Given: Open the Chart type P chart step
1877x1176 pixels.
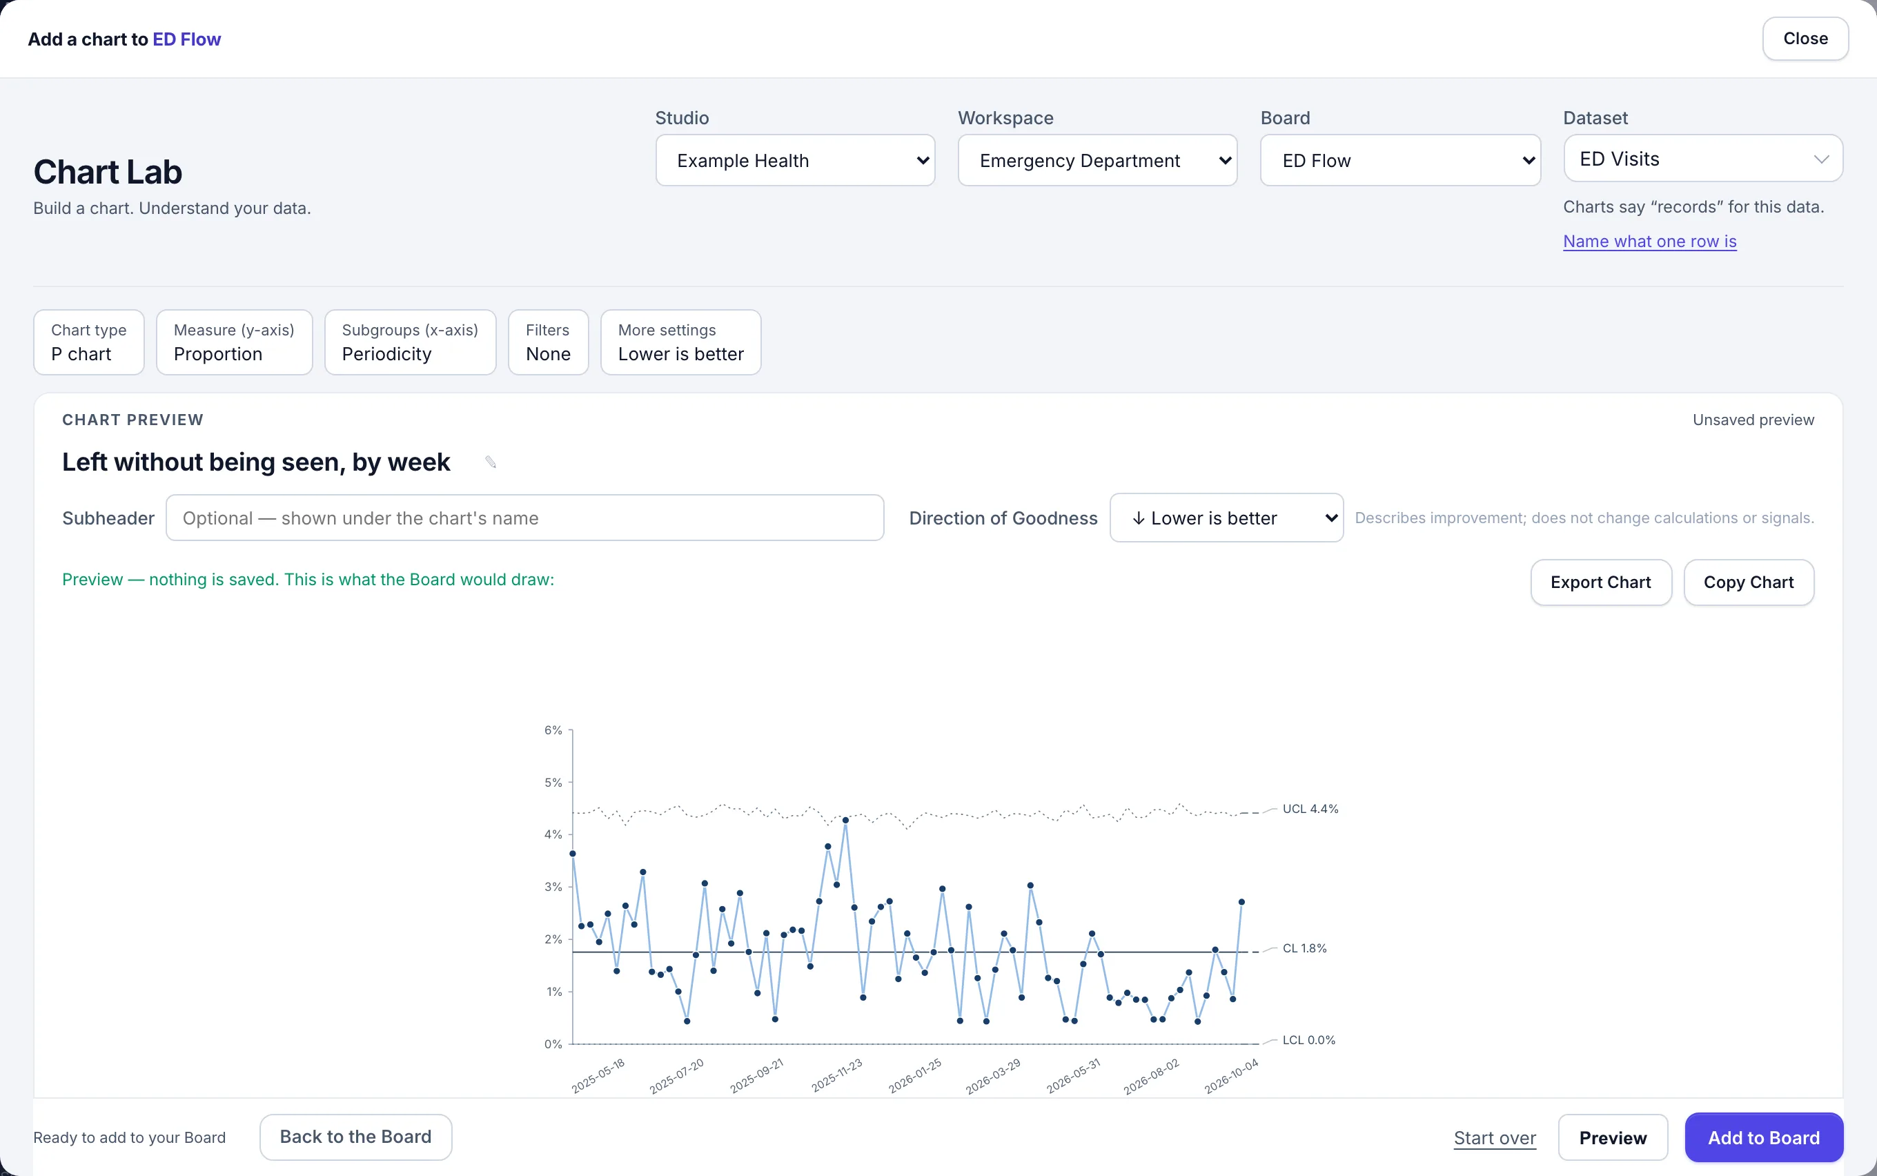Looking at the screenshot, I should tap(88, 342).
